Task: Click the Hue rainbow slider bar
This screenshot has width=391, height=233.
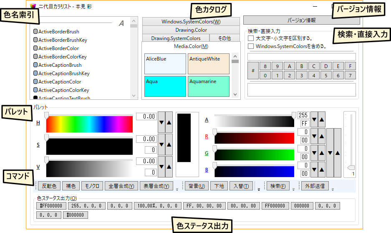Action: tap(89, 124)
